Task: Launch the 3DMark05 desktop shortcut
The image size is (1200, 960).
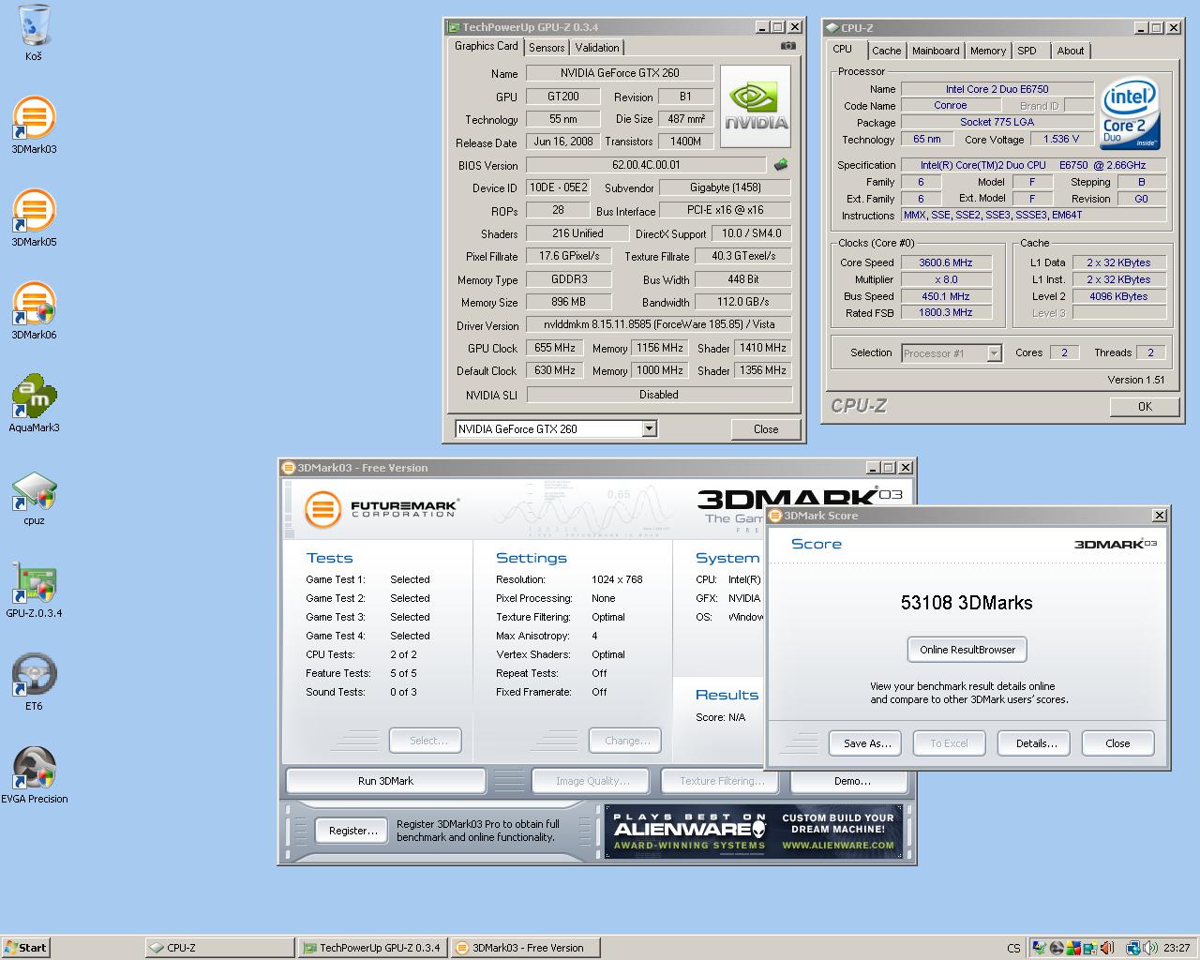Action: coord(34,217)
